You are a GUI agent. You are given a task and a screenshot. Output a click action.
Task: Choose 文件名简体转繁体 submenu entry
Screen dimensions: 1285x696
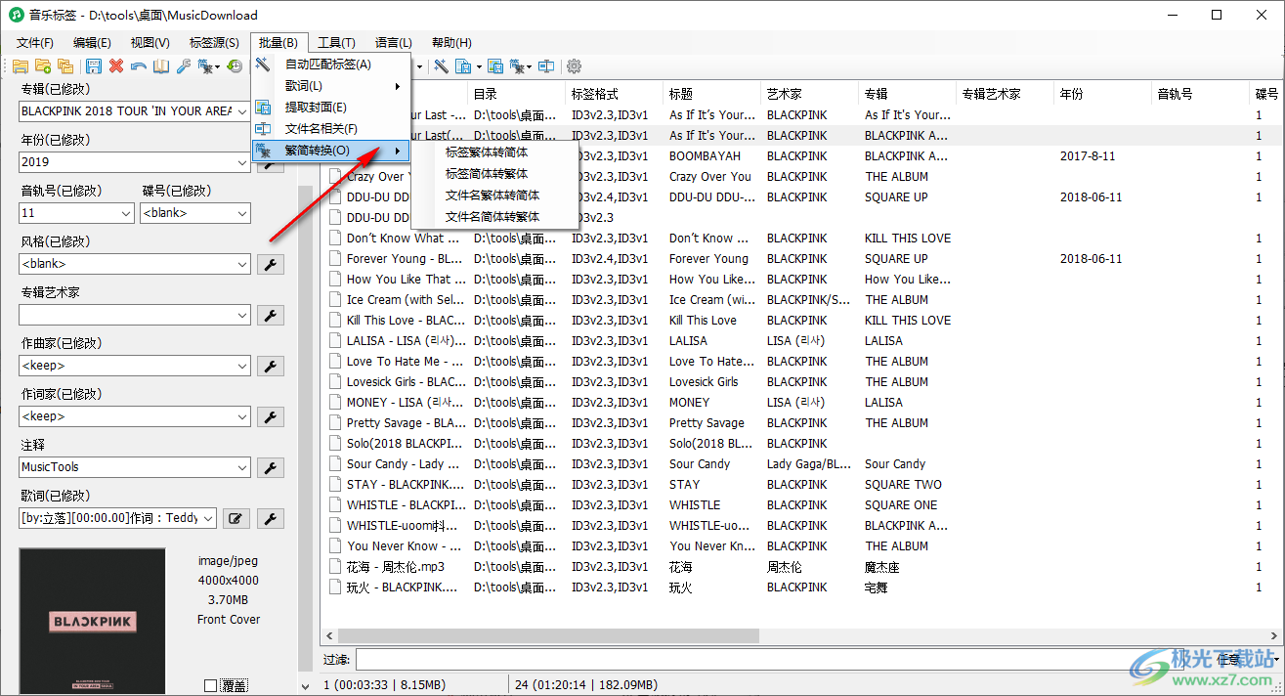pos(492,217)
